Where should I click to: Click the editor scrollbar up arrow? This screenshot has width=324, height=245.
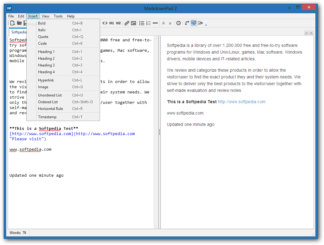[156, 39]
